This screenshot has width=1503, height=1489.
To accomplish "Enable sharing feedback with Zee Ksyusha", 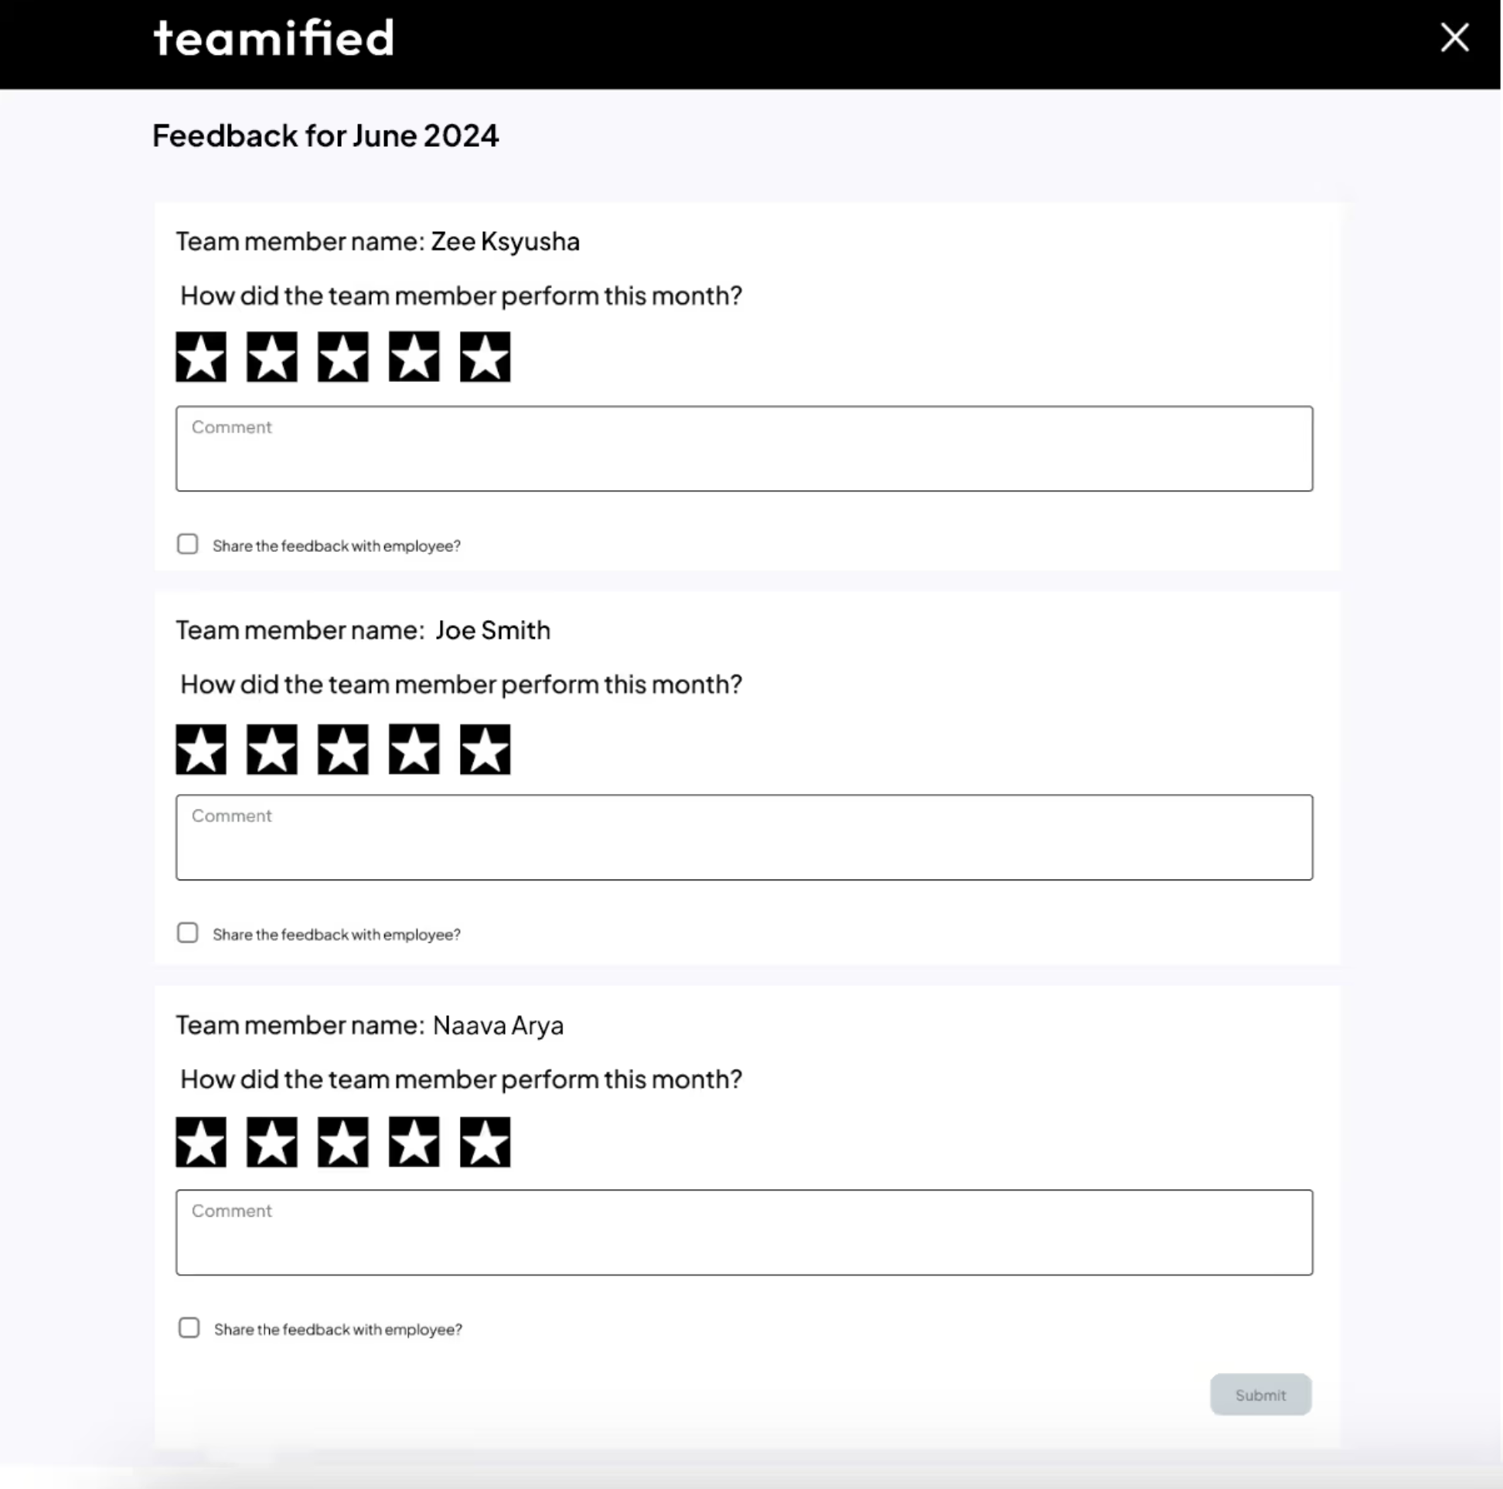I will [x=187, y=543].
